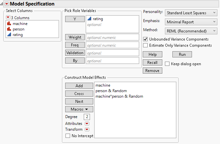Select the rating continuous column

click(18, 34)
